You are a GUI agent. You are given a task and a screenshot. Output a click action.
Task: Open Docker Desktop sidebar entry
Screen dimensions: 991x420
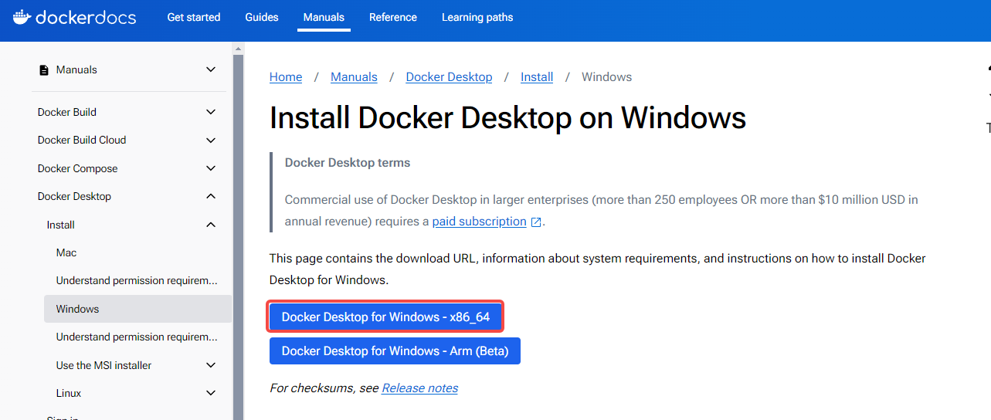[74, 196]
